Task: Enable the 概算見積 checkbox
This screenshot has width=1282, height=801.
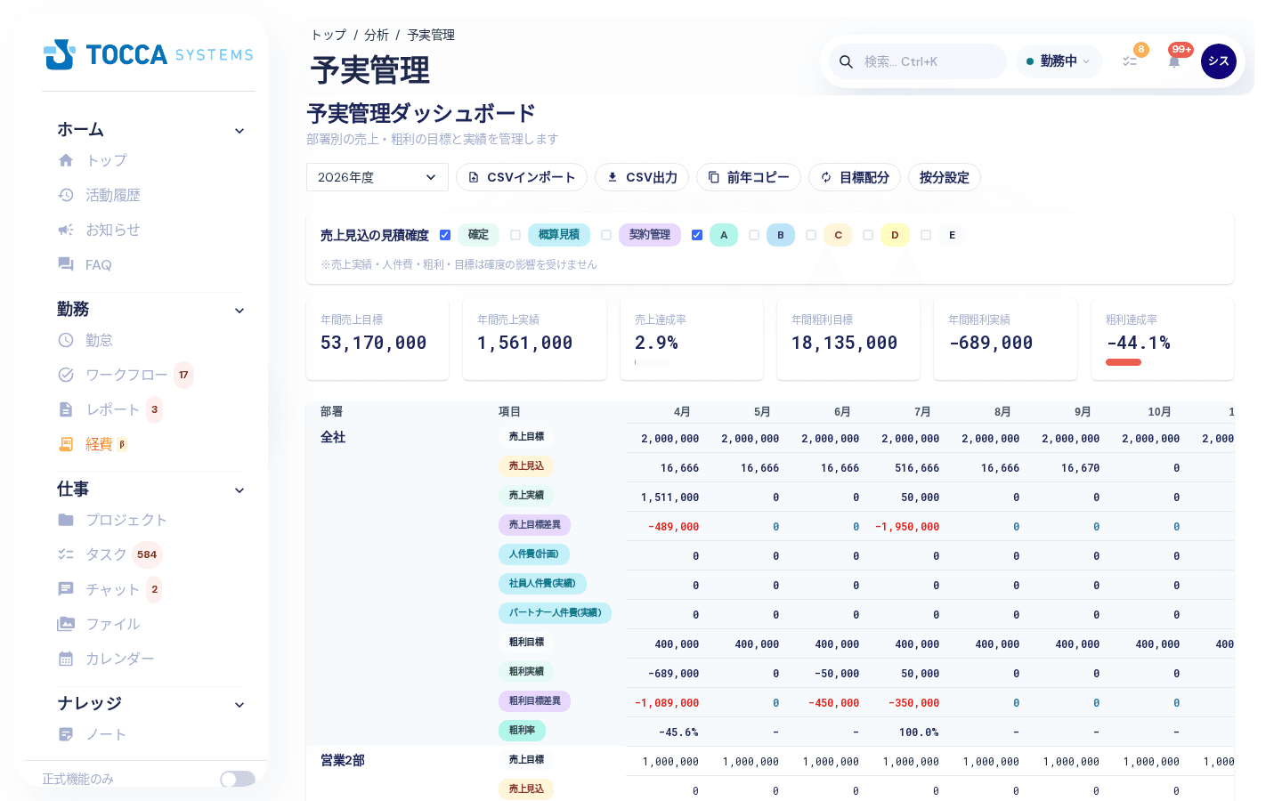Action: [x=515, y=235]
